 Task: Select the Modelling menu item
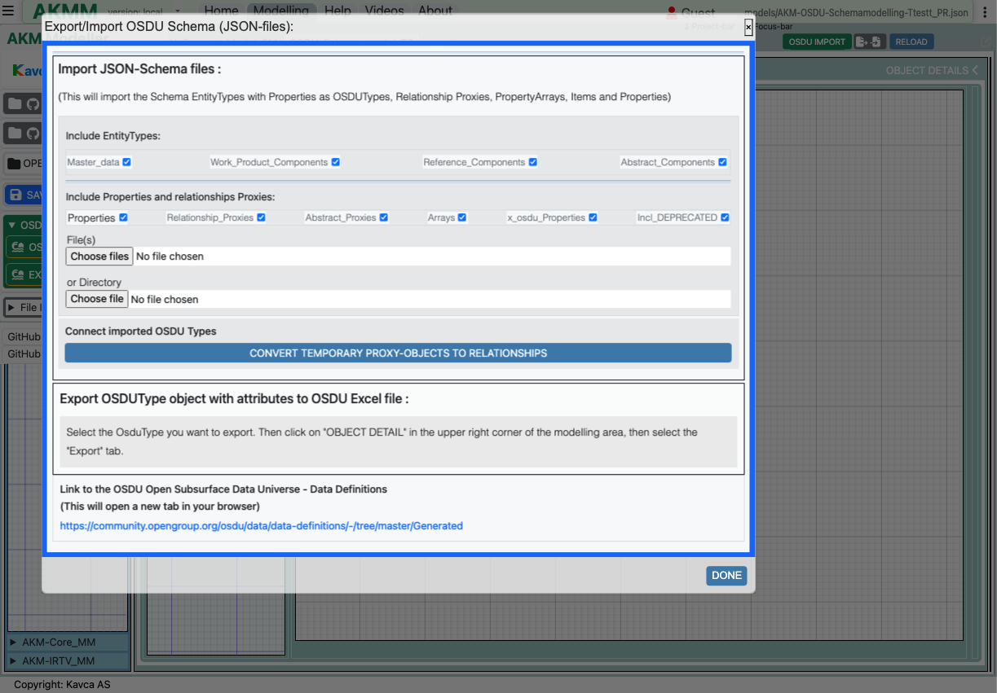[280, 11]
